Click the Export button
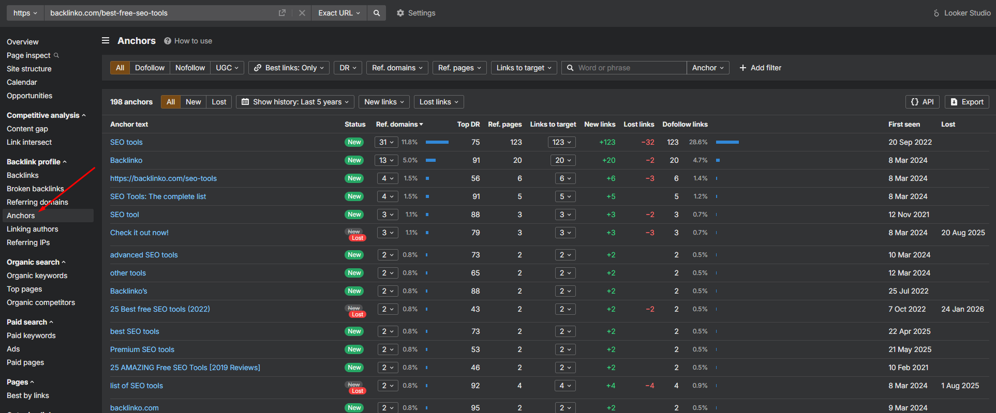 967,102
